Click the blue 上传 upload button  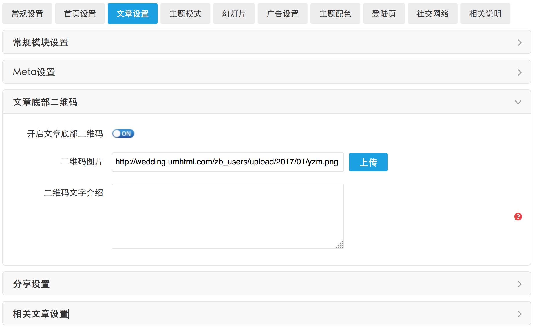(x=368, y=162)
